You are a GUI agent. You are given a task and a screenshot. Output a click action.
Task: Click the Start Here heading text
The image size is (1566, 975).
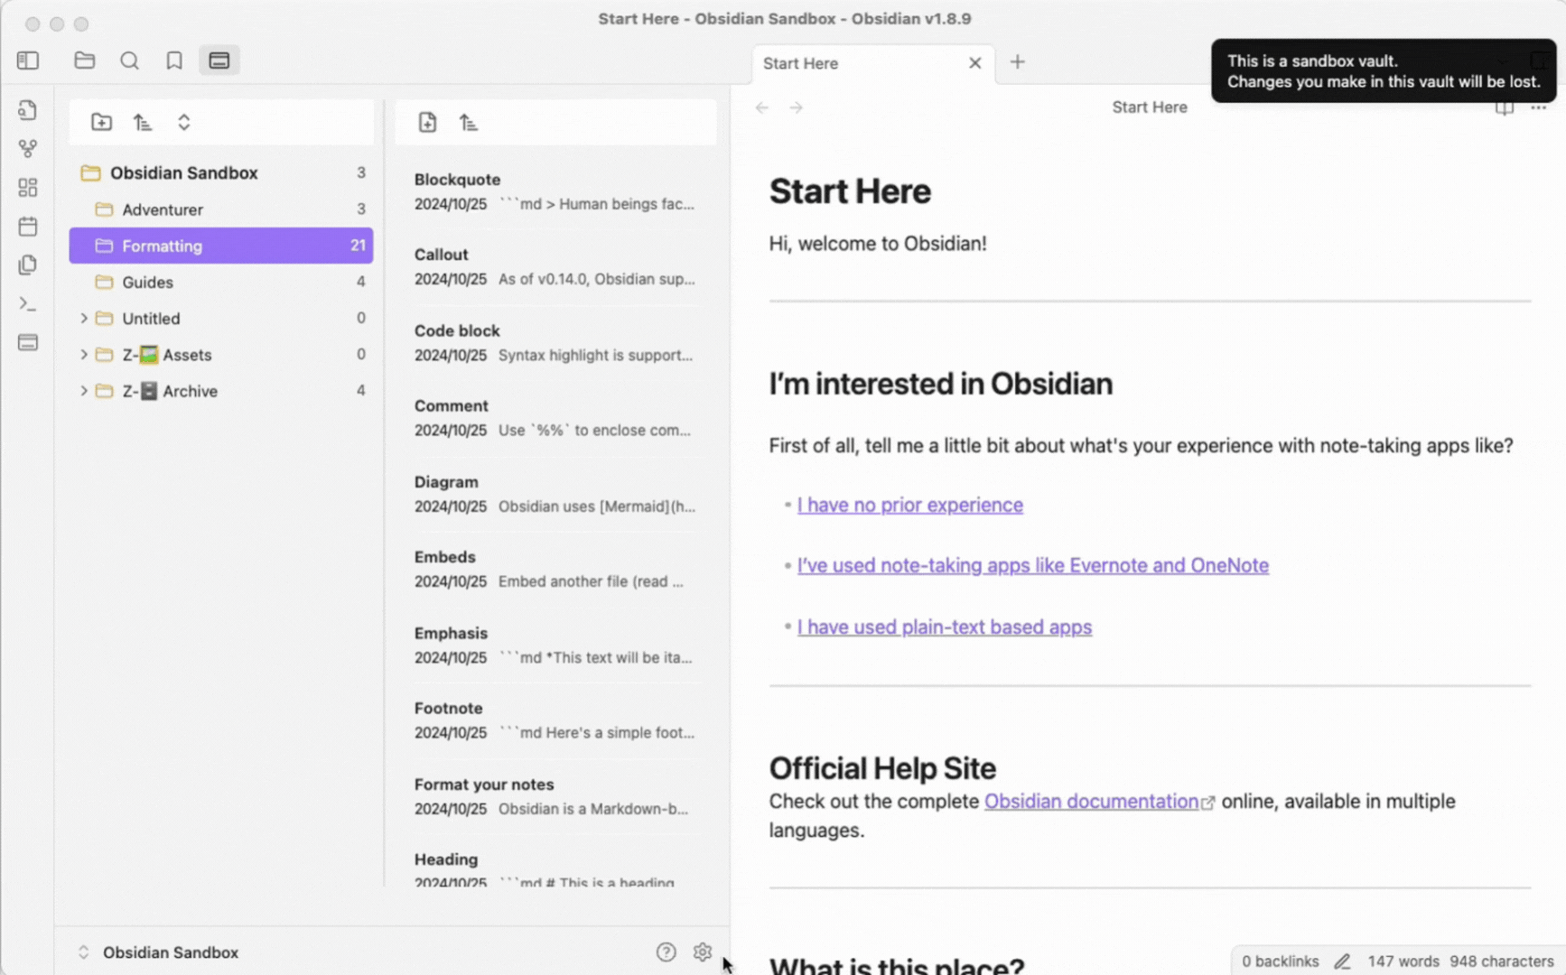click(849, 191)
